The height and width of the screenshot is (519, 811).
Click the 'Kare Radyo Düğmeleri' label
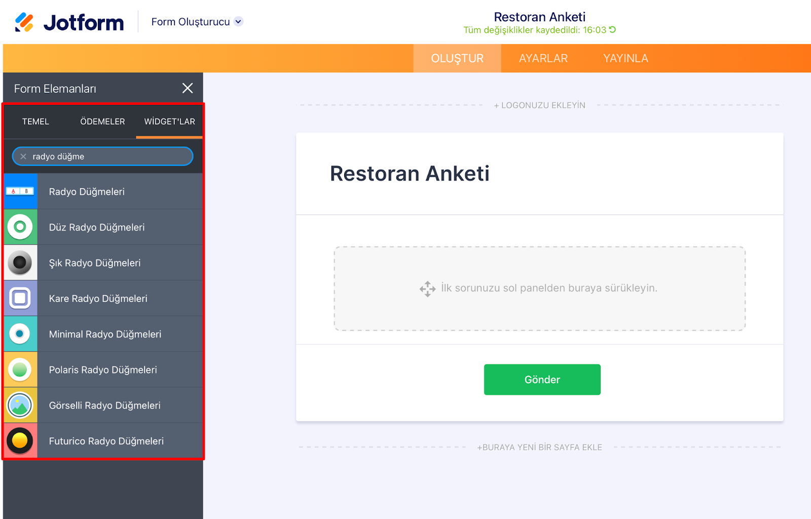click(x=98, y=299)
